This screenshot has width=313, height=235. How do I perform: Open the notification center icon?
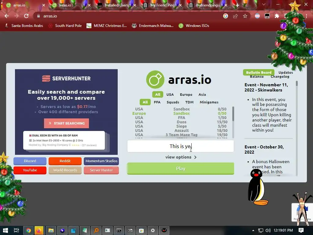click(x=301, y=230)
